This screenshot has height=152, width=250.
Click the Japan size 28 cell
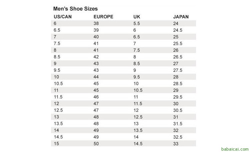[176, 77]
